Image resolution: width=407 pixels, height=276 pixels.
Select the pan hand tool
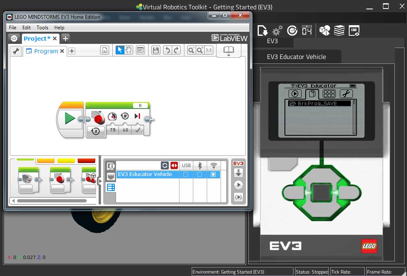coord(129,50)
